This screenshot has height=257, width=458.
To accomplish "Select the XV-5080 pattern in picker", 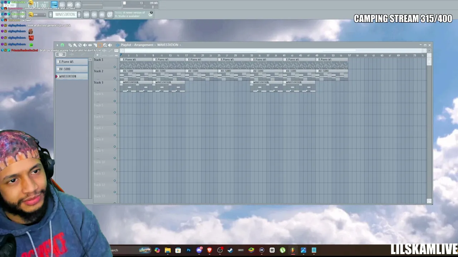I will [x=72, y=69].
